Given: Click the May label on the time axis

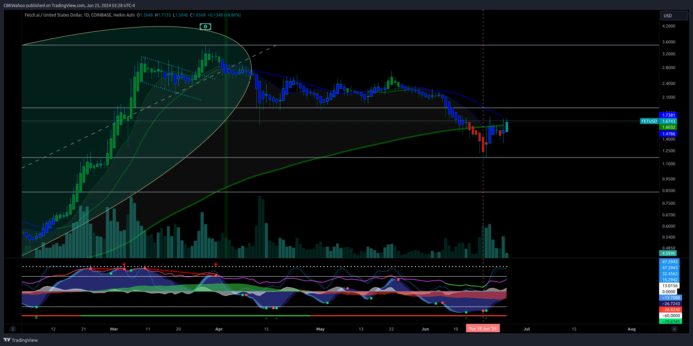Looking at the screenshot, I should [x=320, y=329].
